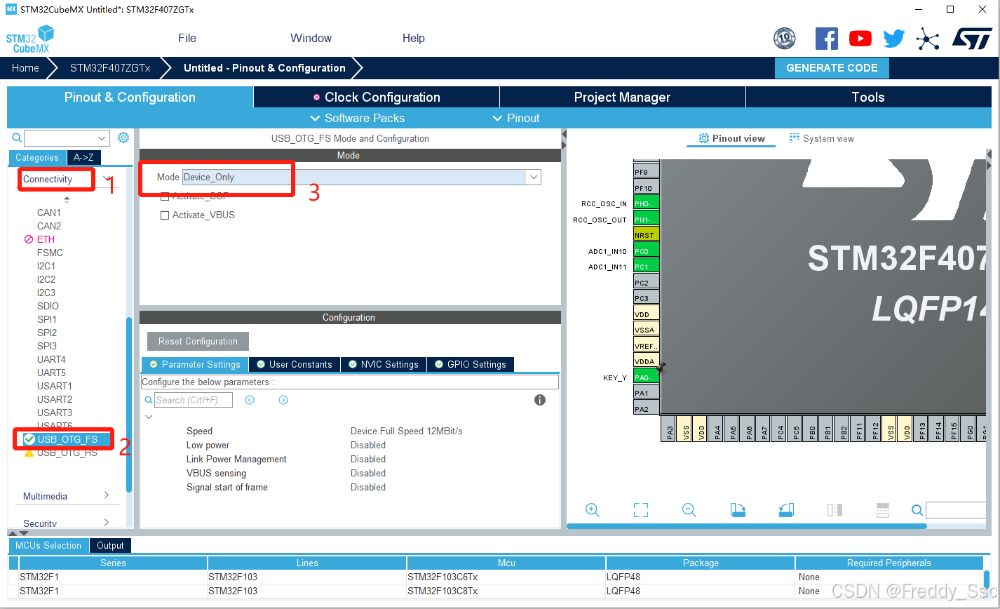Screen dimensions: 1000x609
Task: Click the STM32F407ZGTx breadcrumb
Action: click(110, 68)
